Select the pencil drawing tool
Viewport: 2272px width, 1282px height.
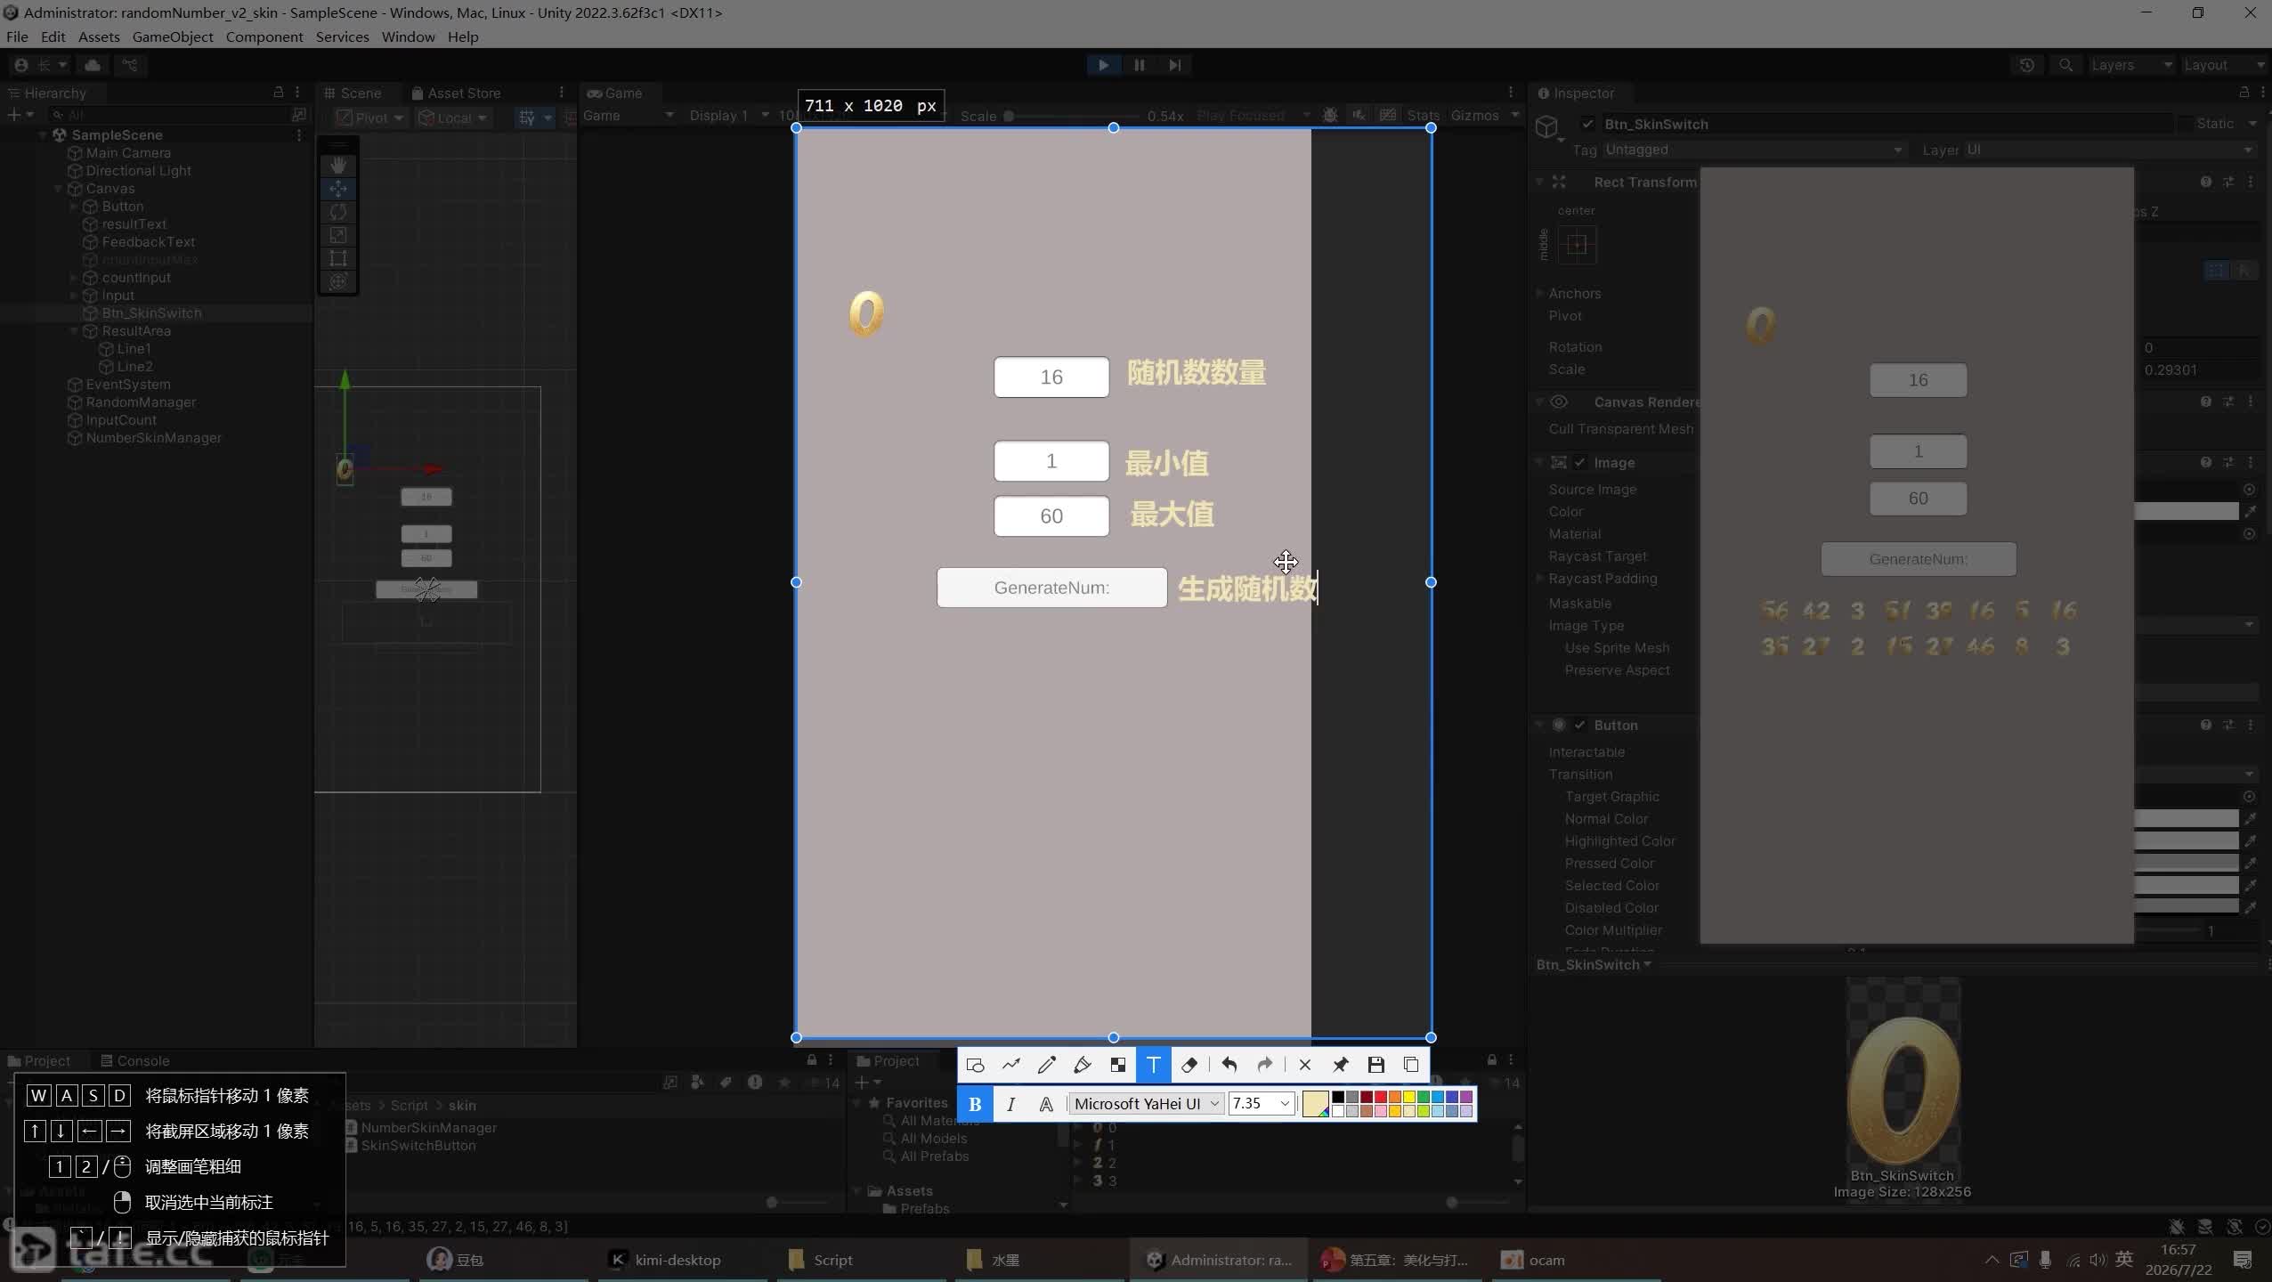click(1047, 1065)
